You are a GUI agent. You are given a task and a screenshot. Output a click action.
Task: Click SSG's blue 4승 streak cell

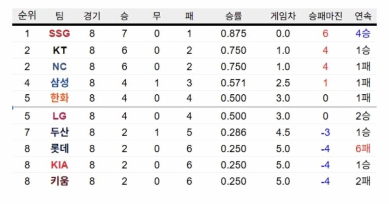(363, 34)
